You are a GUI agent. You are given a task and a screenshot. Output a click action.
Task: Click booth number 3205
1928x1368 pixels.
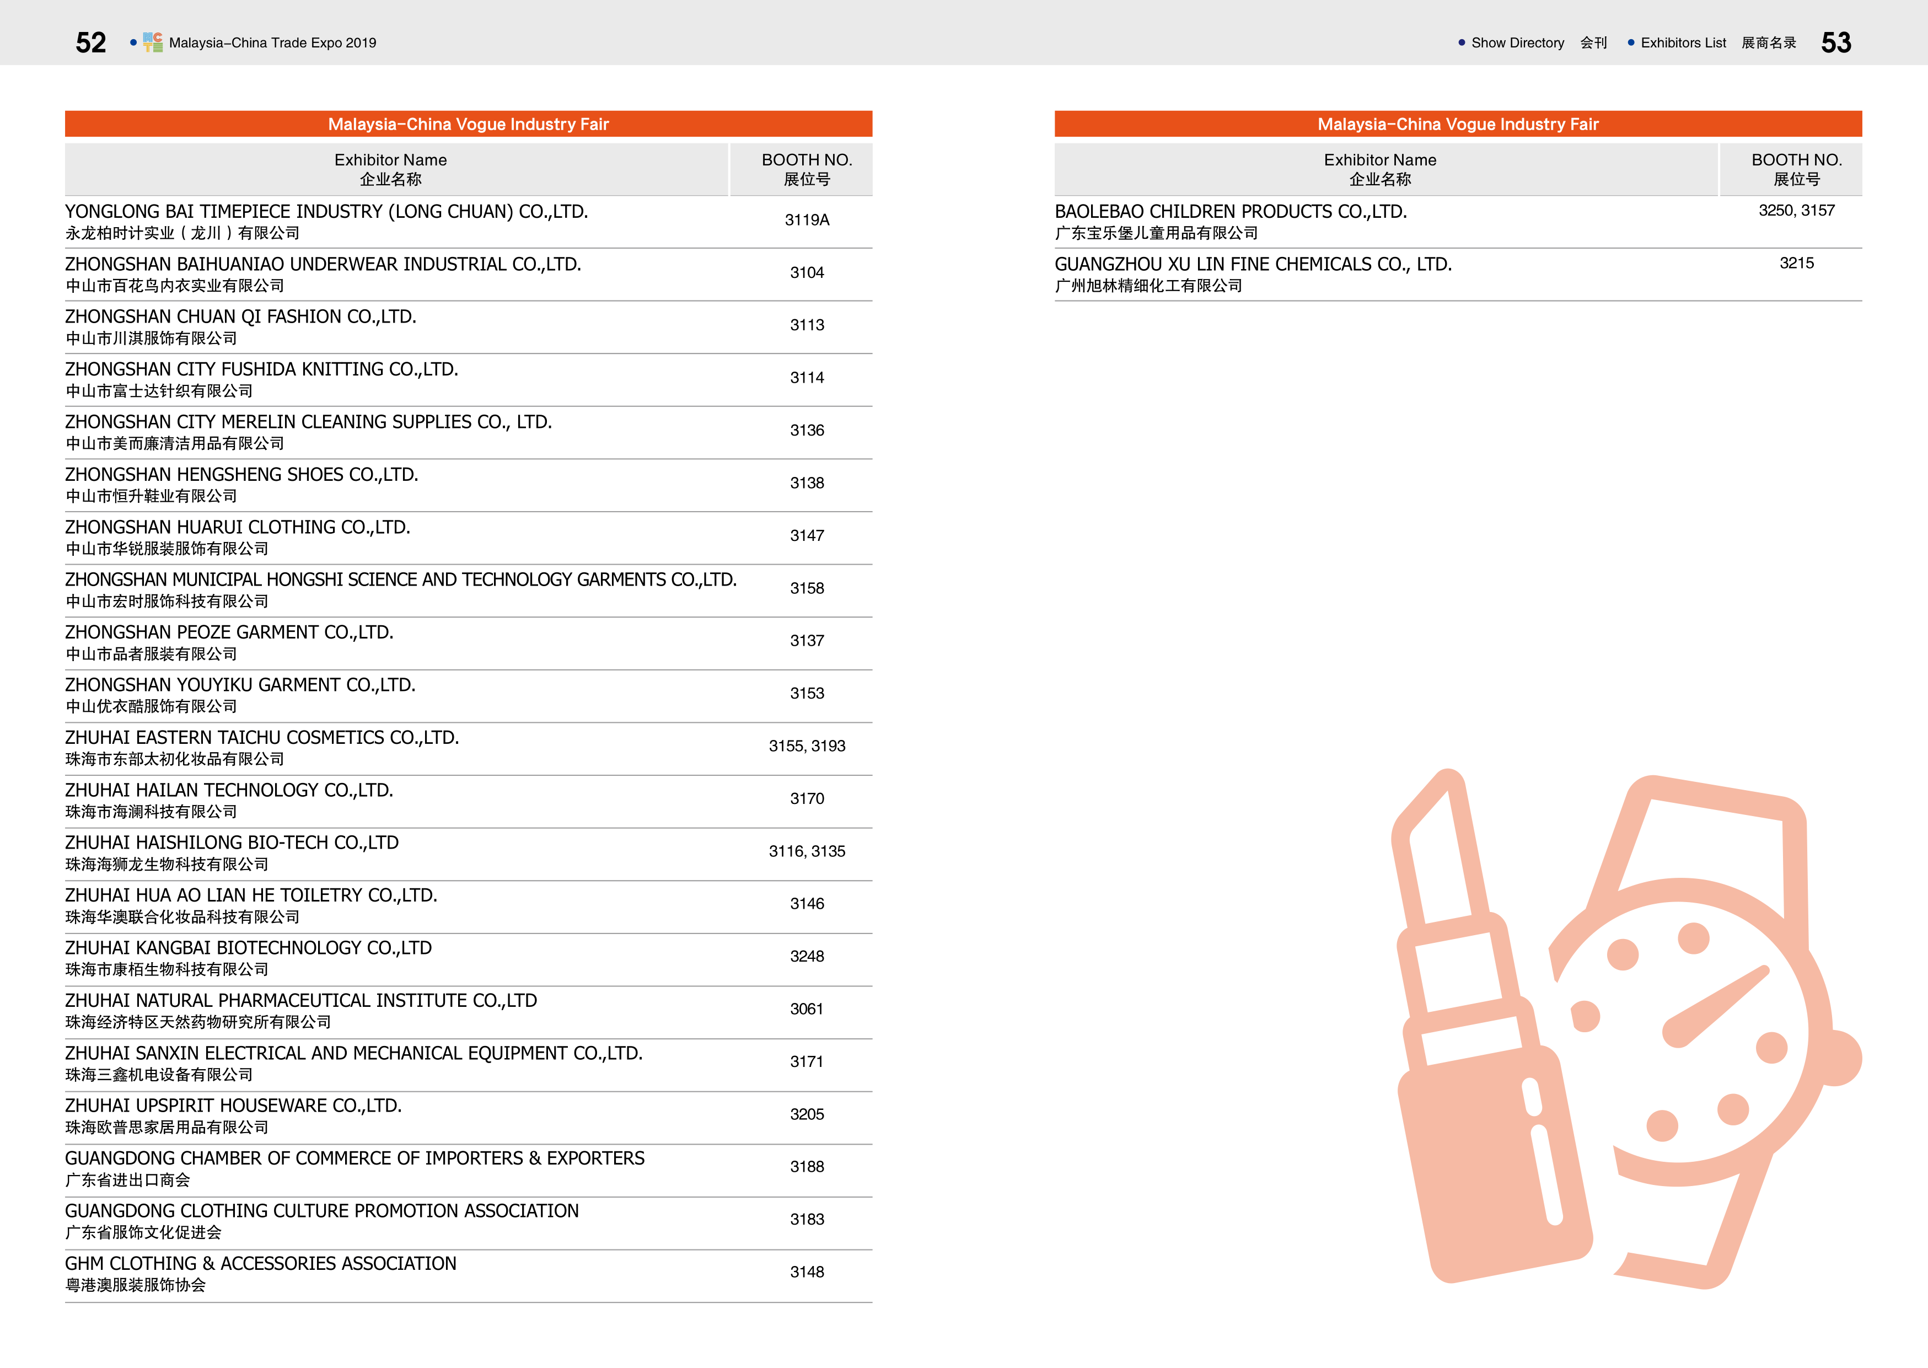tap(807, 1114)
